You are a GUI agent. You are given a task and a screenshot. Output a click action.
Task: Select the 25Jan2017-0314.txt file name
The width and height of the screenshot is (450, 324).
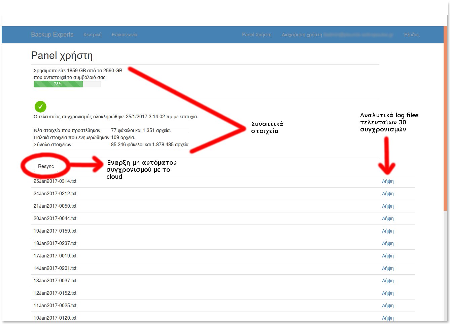[55, 181]
